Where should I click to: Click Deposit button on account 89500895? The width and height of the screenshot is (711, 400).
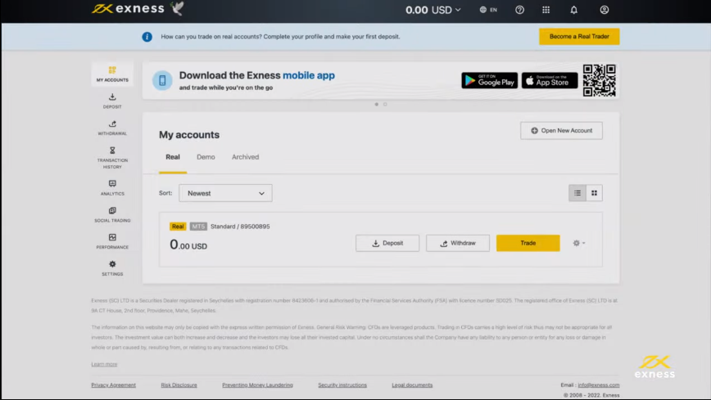click(x=387, y=243)
